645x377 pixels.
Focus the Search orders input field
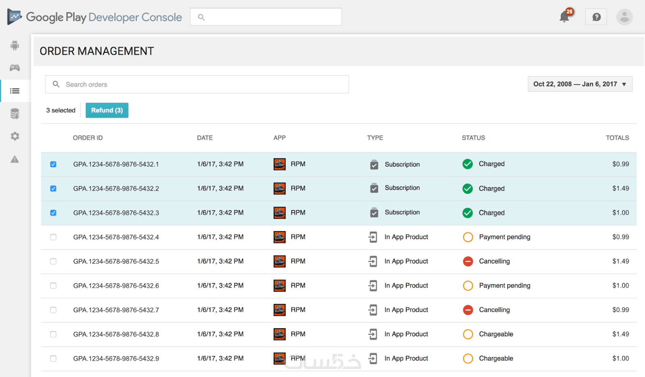tap(197, 84)
